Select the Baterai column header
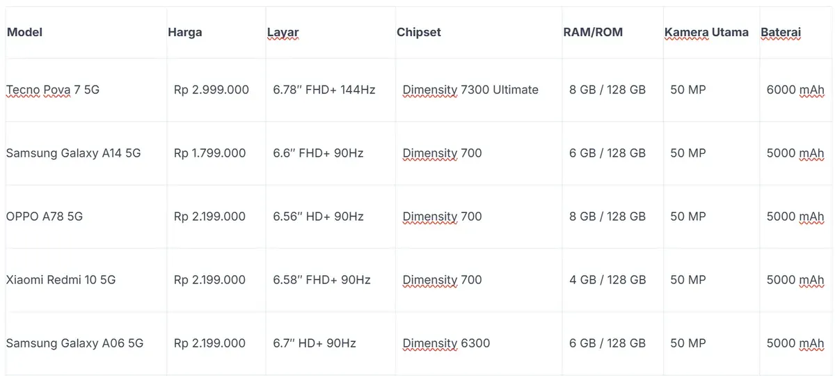 click(x=781, y=32)
